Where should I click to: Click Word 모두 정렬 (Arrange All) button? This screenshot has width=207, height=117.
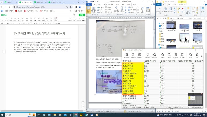(x=132, y=10)
